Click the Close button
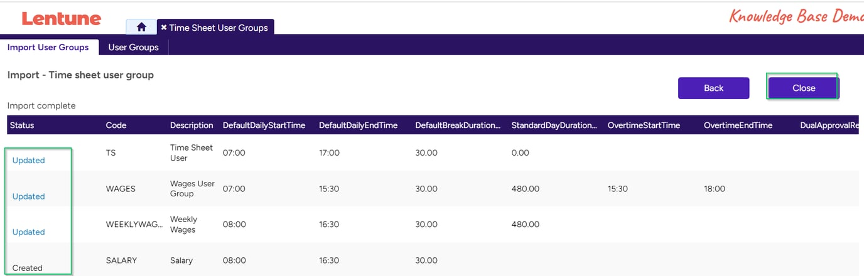864x276 pixels. tap(804, 88)
